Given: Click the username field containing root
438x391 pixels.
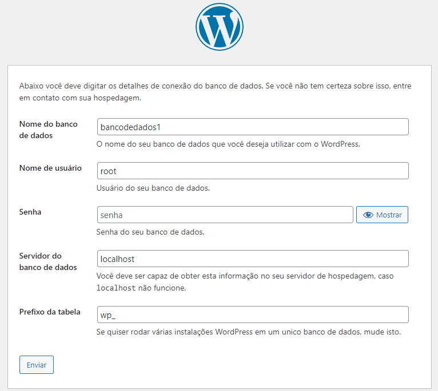Looking at the screenshot, I should click(253, 171).
